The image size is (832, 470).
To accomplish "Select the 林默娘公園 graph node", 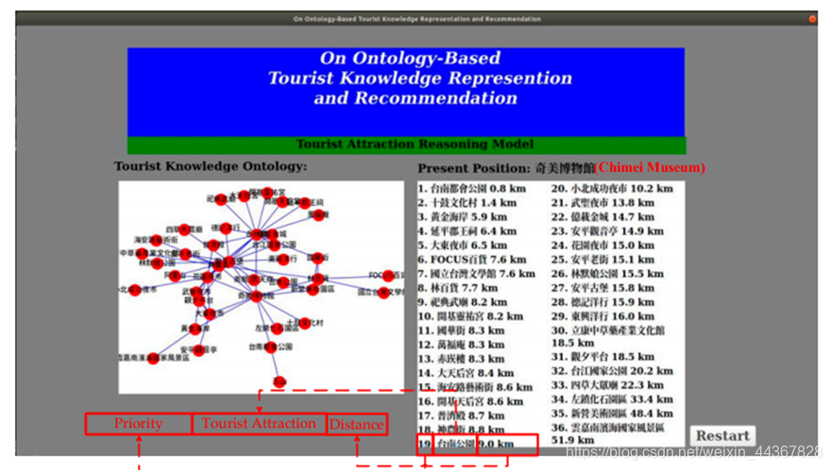I will coord(157,263).
